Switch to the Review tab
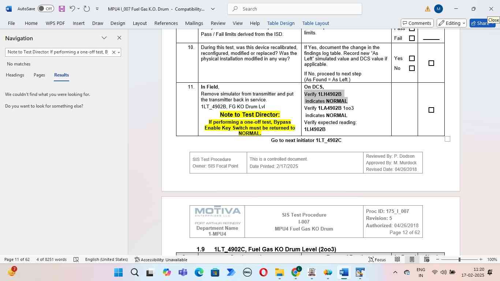This screenshot has height=281, width=500. (x=218, y=23)
